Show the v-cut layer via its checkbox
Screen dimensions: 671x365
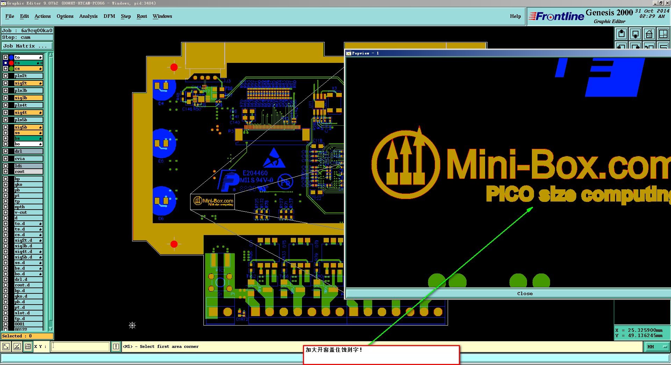pyautogui.click(x=6, y=212)
